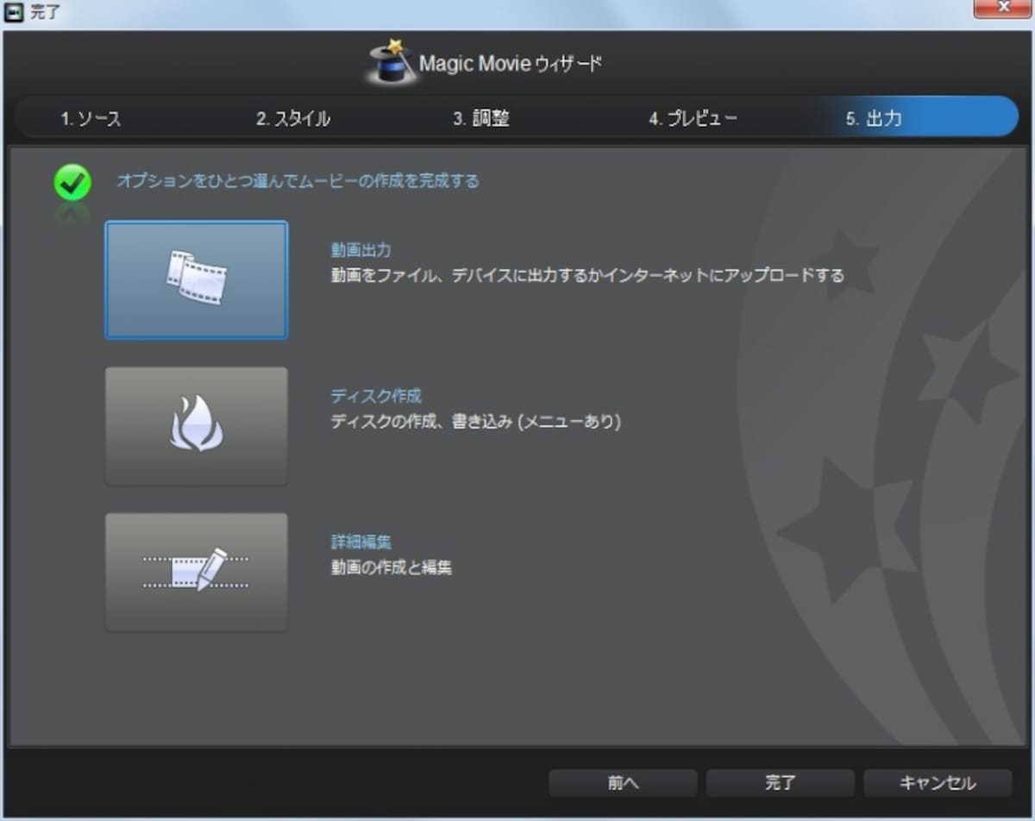
Task: Click the title bar window icon next to 完了
Action: click(x=13, y=12)
